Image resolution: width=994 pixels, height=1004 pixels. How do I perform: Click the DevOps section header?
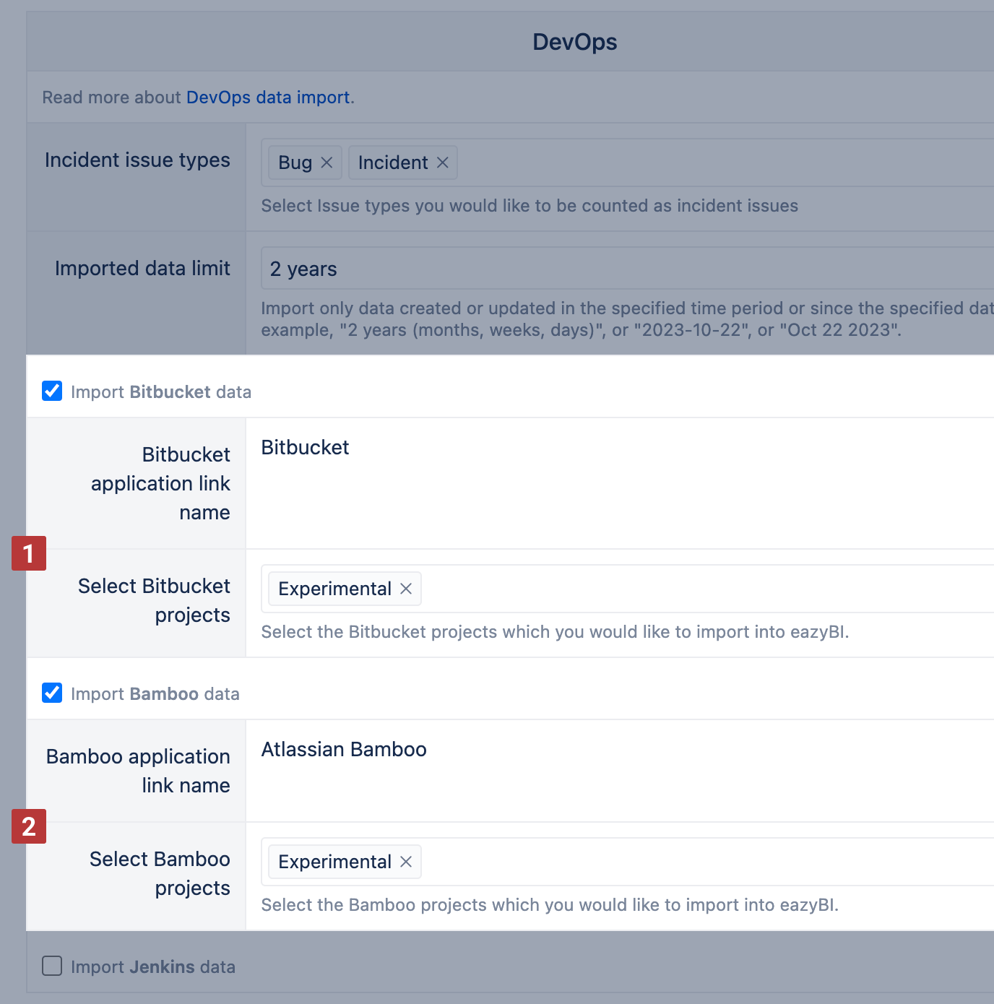[x=574, y=42]
